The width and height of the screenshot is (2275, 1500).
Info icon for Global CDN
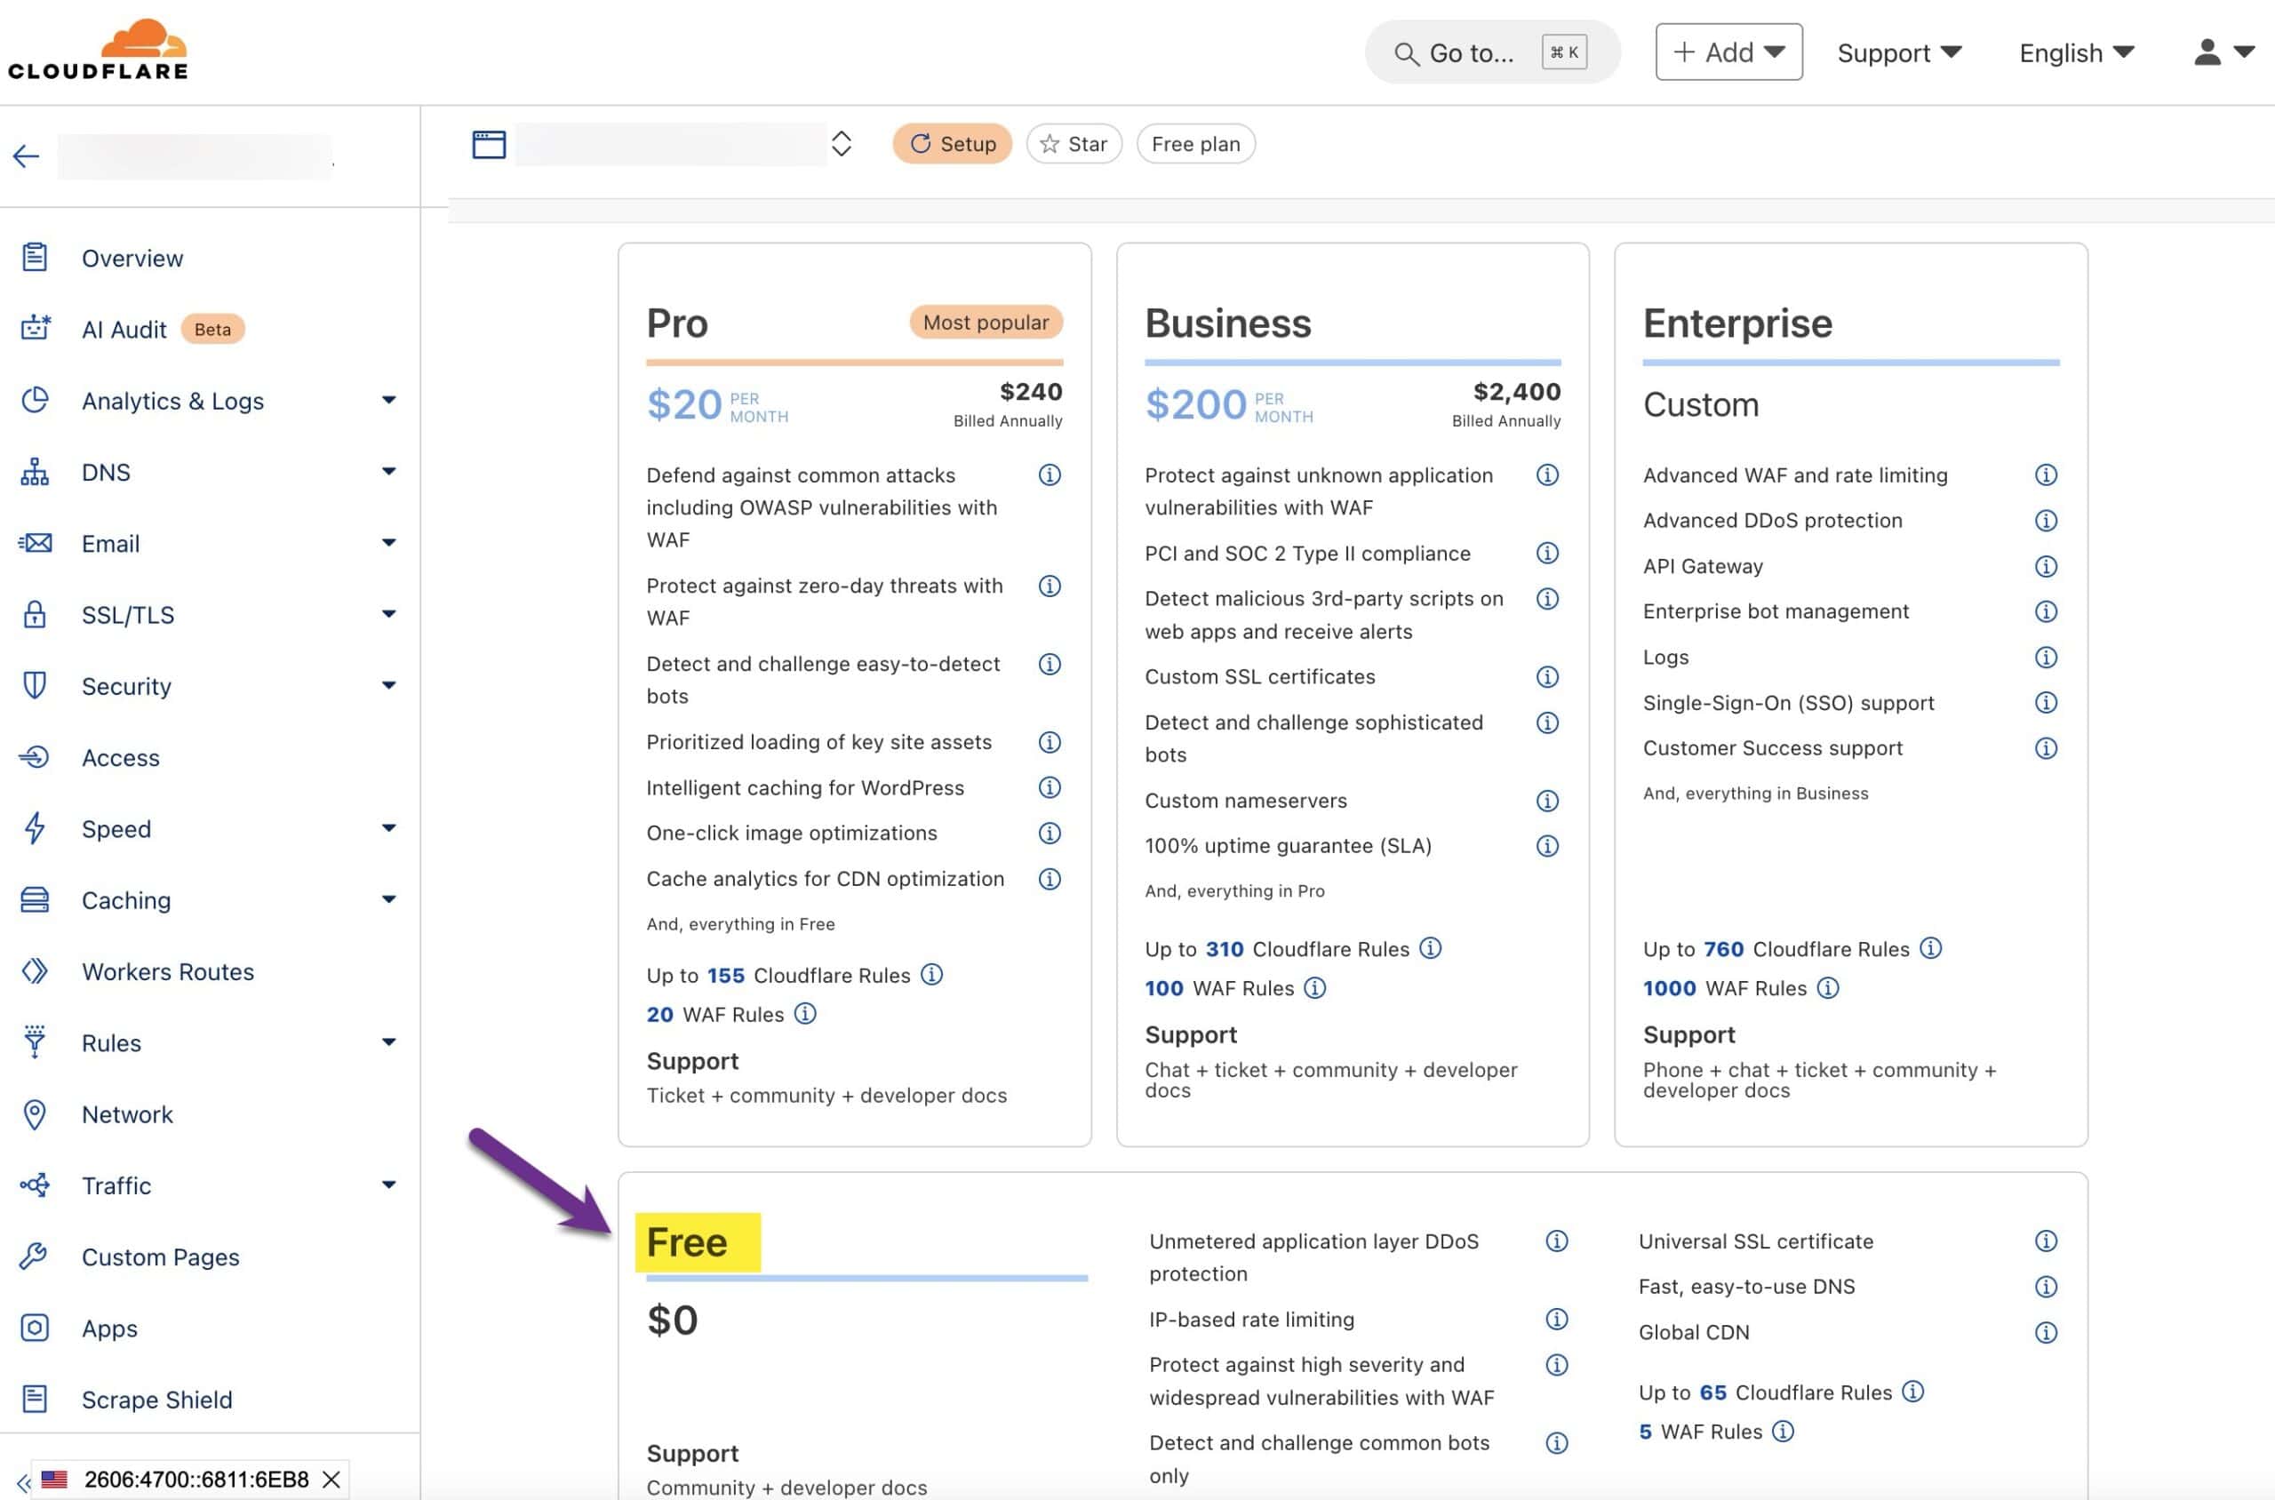click(2046, 1332)
